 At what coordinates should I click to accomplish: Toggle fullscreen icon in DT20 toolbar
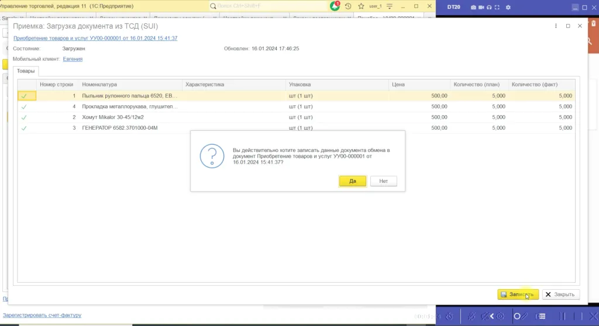(x=497, y=7)
